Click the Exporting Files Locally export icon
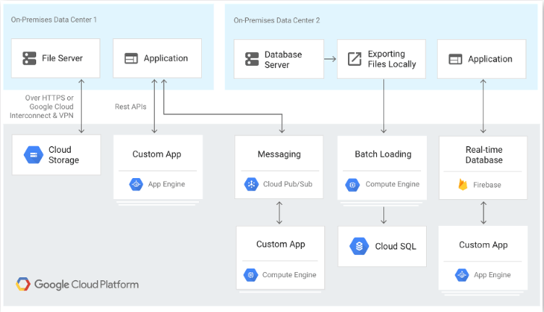 (x=354, y=59)
